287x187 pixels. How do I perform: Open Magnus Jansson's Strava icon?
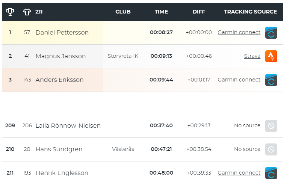[x=271, y=56]
